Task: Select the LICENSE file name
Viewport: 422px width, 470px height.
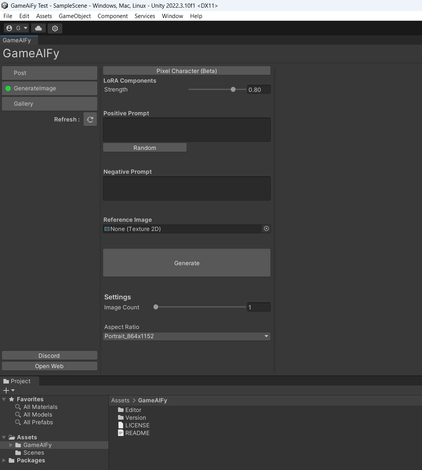Action: pos(137,425)
